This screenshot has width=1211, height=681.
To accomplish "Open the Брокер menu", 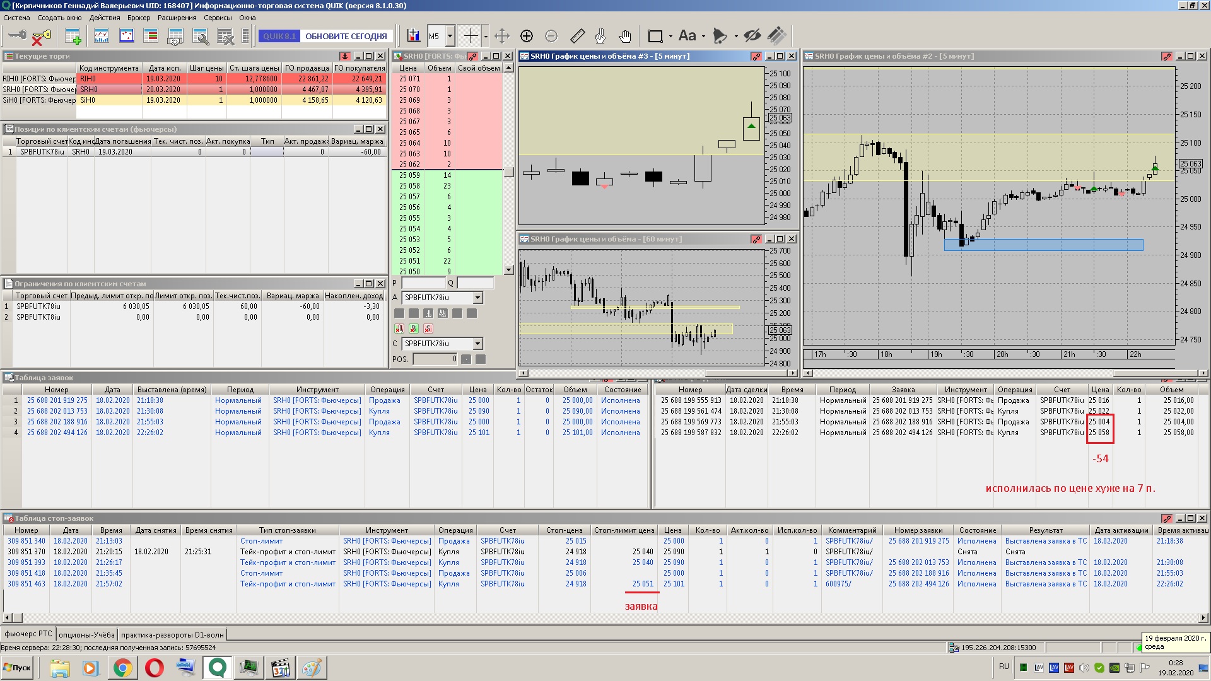I will (139, 18).
